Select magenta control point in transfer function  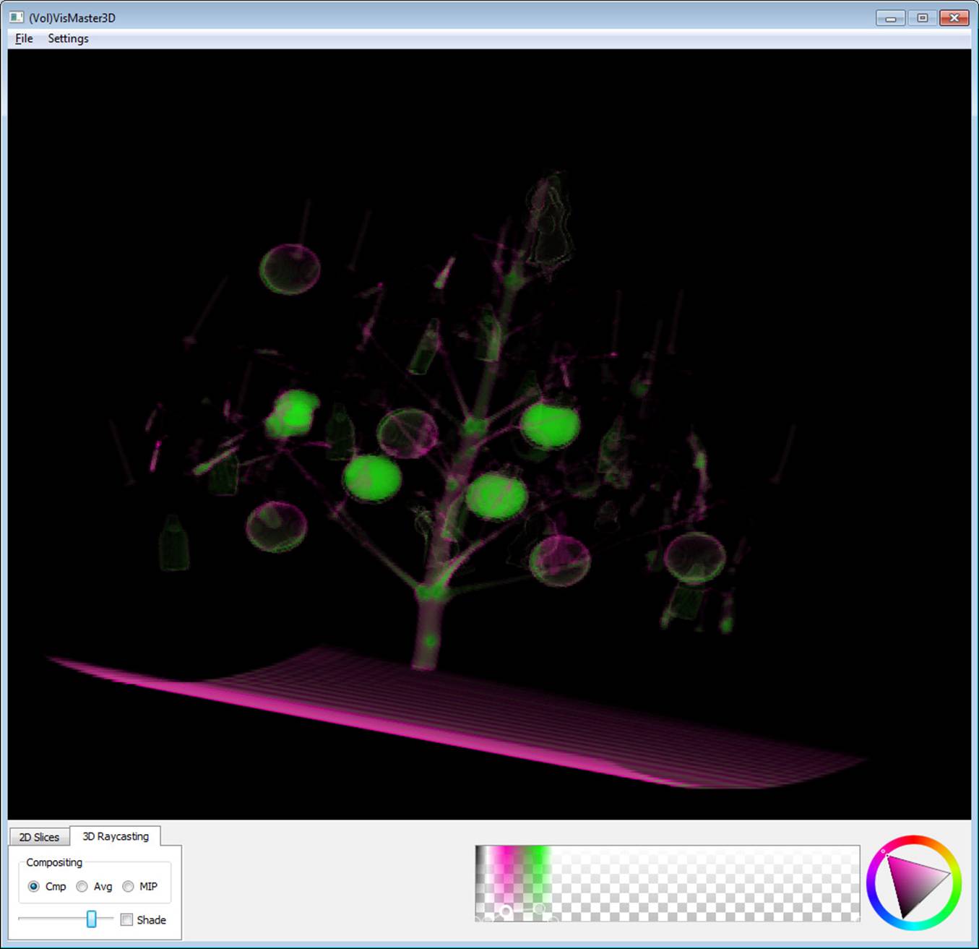506,911
